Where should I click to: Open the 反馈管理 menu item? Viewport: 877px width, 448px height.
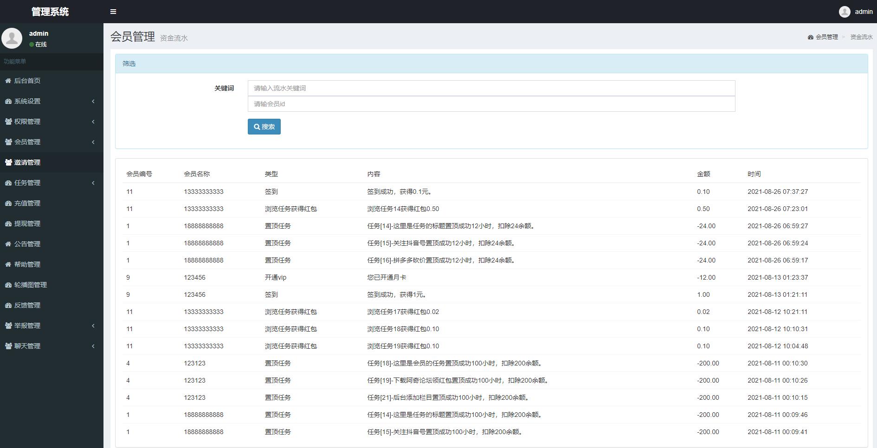pos(52,305)
